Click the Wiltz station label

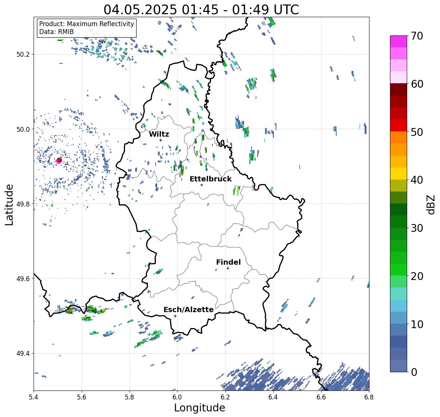click(159, 134)
